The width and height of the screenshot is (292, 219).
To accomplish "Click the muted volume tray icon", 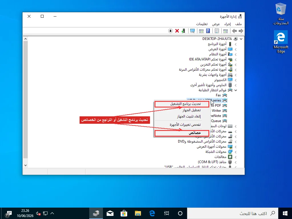I will click(38, 213).
